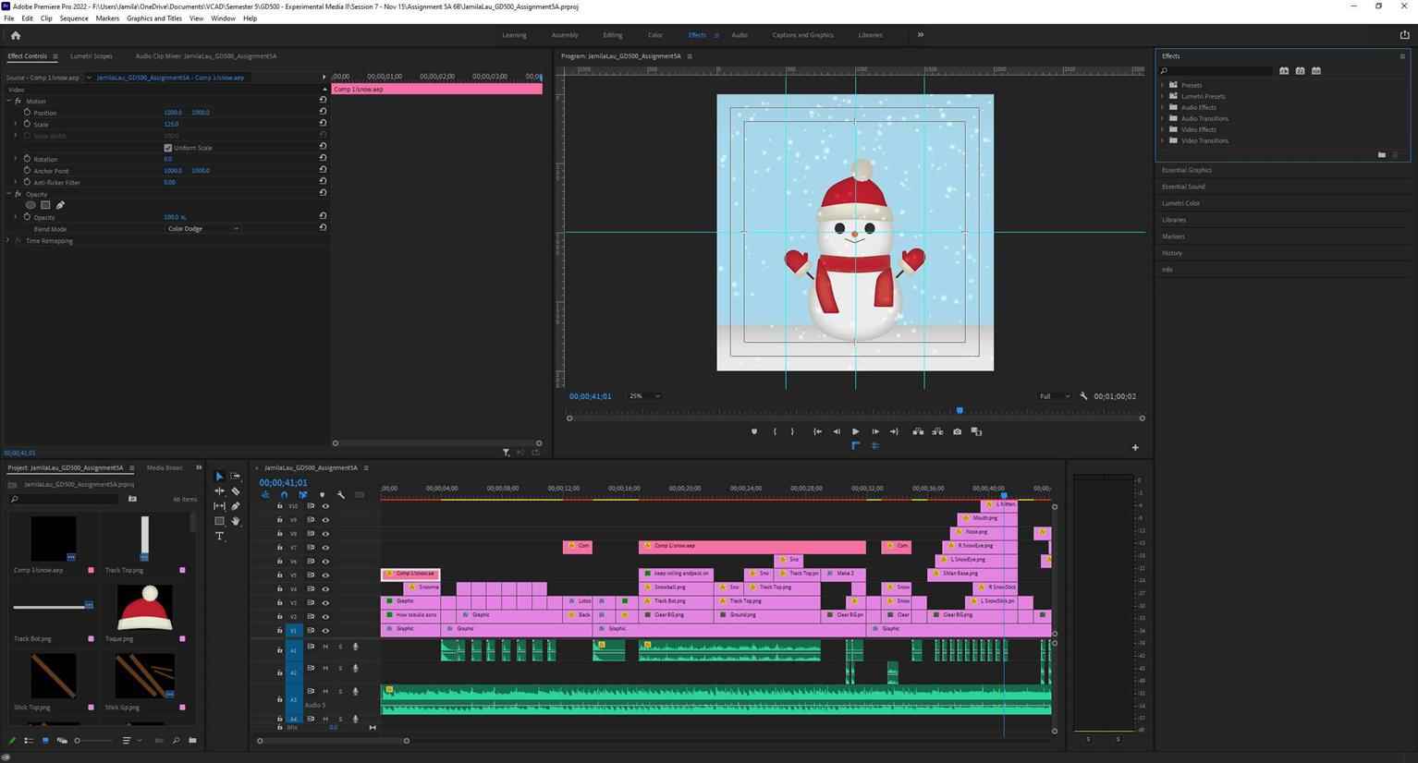This screenshot has height=763, width=1418.
Task: Click Export Frame camera icon
Action: pos(957,431)
